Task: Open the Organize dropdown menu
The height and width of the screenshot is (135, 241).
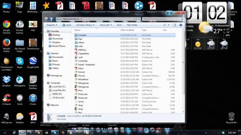Action: click(52, 25)
